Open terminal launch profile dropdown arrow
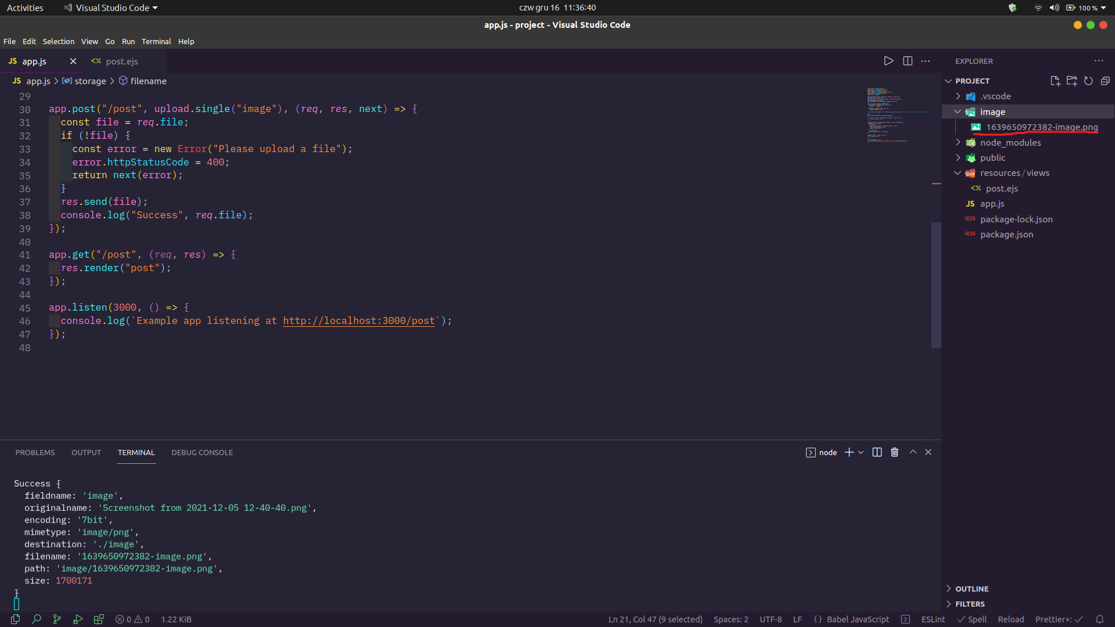Screen dimensions: 1115x627 pyautogui.click(x=861, y=452)
